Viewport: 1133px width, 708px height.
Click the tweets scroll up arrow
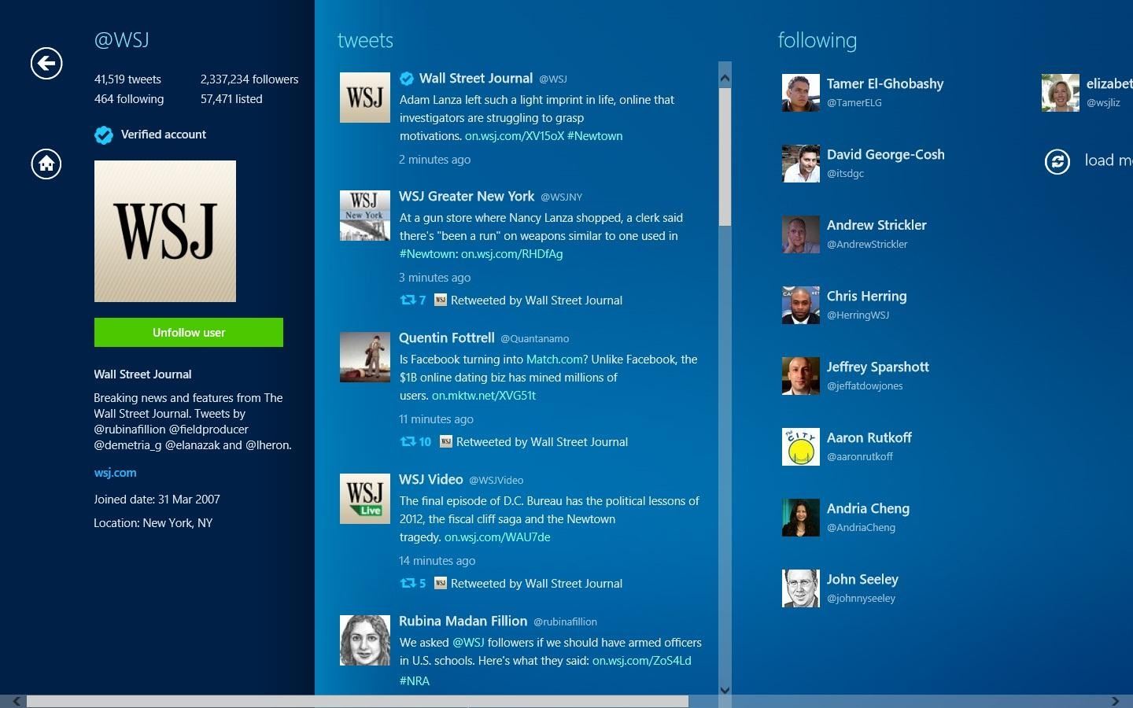[x=725, y=77]
